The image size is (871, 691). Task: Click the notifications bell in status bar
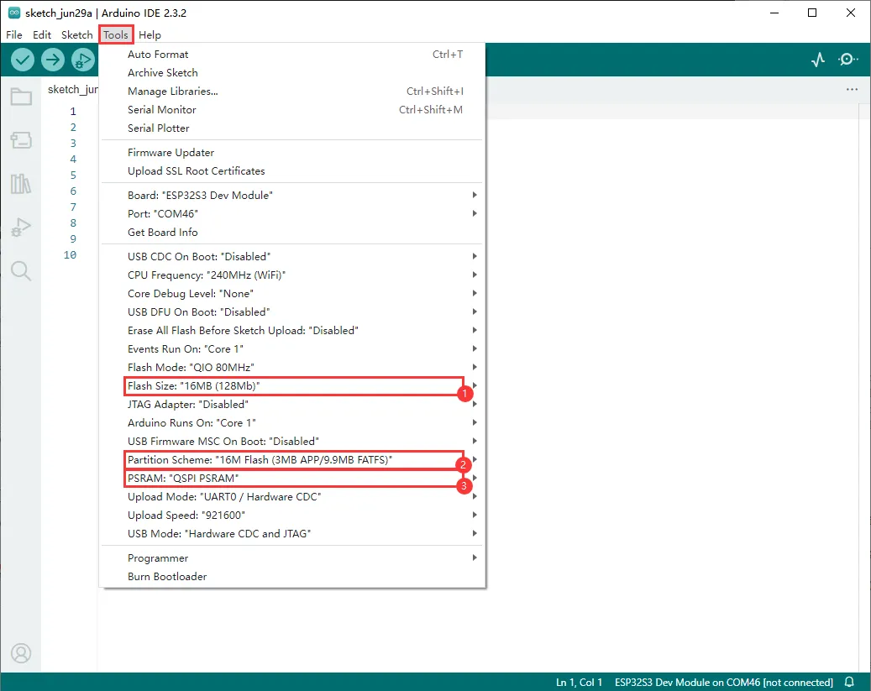tap(849, 682)
